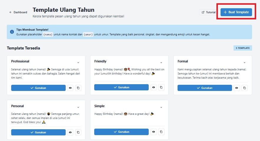Click the info icon in the tips banner
The height and width of the screenshot is (141, 260).
[x=12, y=32]
